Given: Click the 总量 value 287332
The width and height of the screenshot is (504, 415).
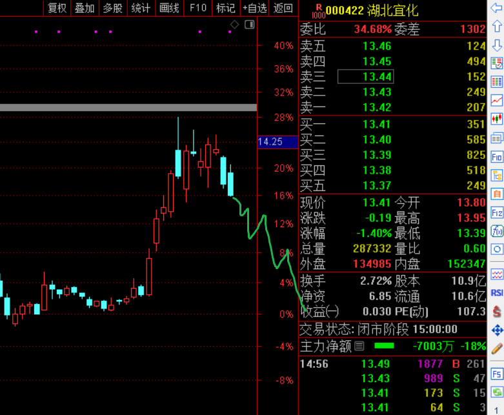Looking at the screenshot, I should click(x=372, y=248).
